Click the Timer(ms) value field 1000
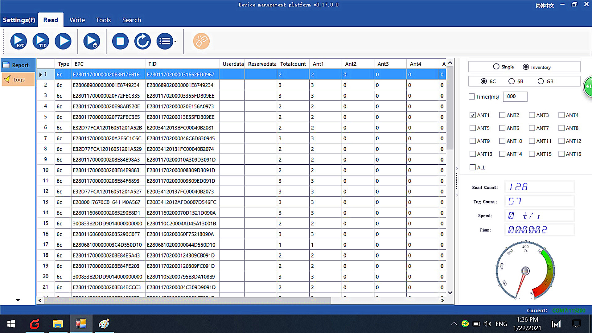 515,97
